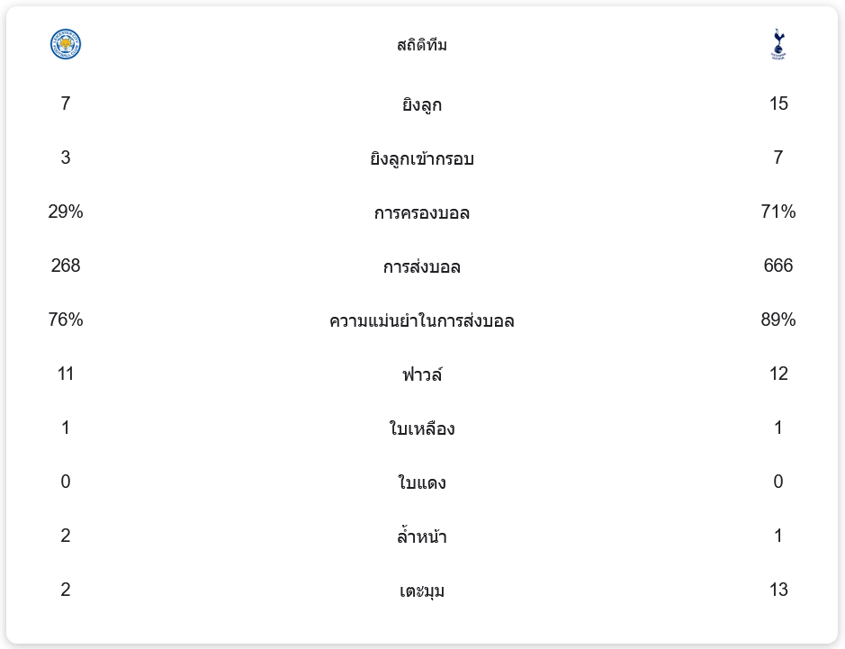This screenshot has height=649, width=845.
Task: Click Tottenham's 71% possession value
Action: pos(778,212)
